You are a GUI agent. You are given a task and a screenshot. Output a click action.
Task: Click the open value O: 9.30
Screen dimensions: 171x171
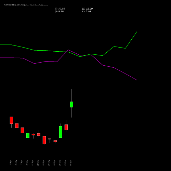(59, 12)
